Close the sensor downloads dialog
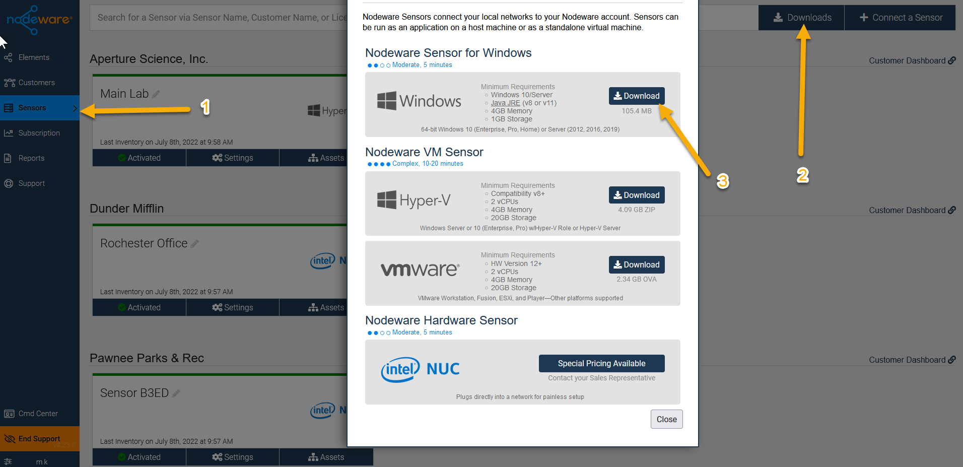 click(x=666, y=419)
